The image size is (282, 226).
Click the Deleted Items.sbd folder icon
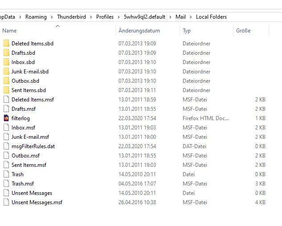(x=6, y=44)
